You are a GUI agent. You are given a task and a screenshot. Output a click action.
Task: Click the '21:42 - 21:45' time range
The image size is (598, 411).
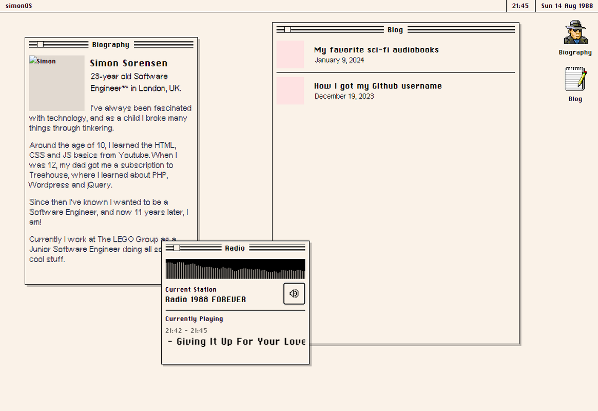coord(186,330)
